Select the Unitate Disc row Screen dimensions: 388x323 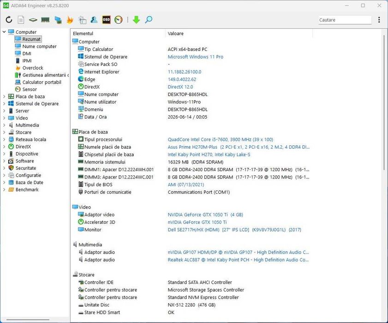point(191,305)
